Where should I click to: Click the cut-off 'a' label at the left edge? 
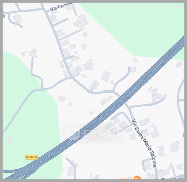click(4, 16)
